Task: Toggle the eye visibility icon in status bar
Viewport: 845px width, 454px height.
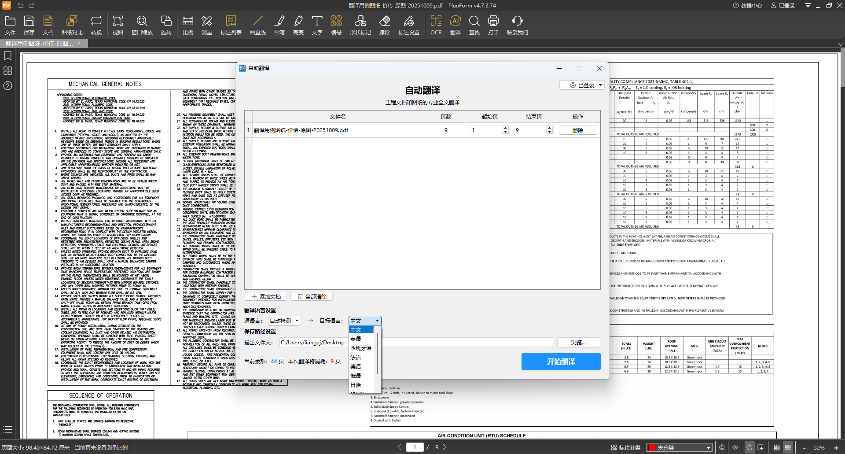Action: pyautogui.click(x=735, y=447)
